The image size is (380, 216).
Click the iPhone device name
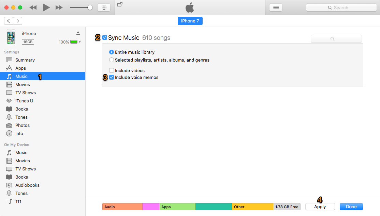click(x=29, y=34)
